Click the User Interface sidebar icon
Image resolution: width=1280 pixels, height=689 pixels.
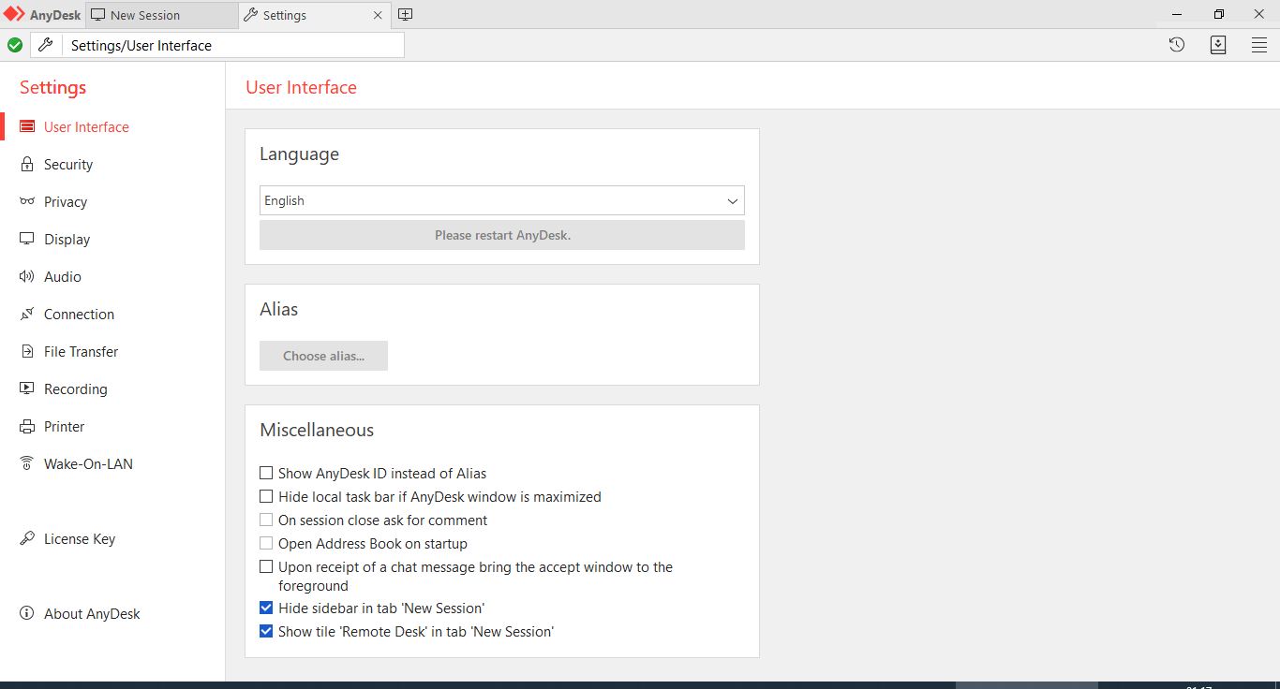click(27, 126)
